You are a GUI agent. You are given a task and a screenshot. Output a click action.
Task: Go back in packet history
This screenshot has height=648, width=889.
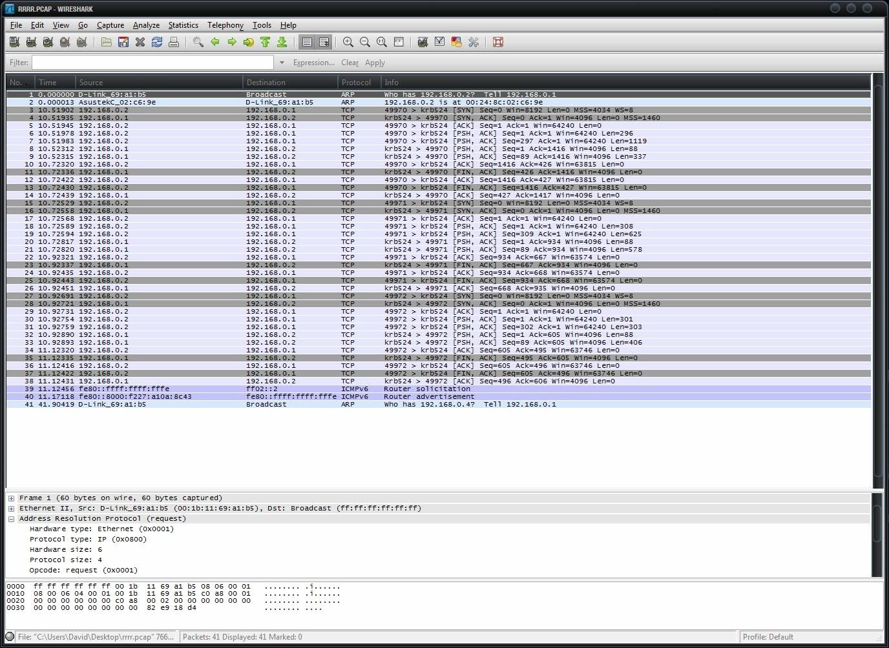click(215, 42)
